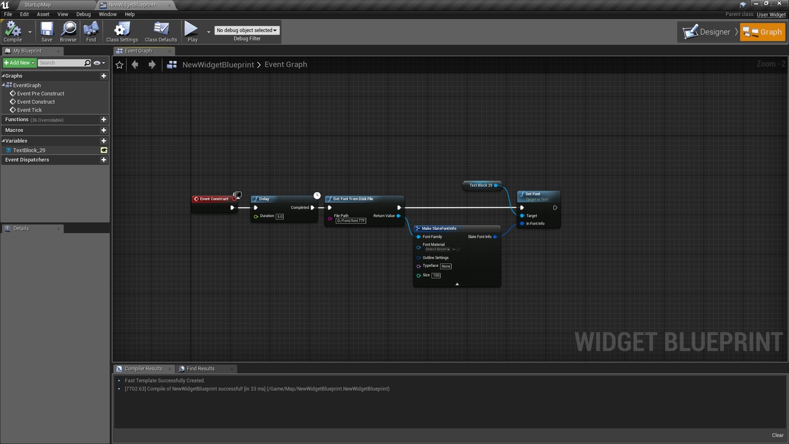Select Event Pre Construct in tree

pyautogui.click(x=41, y=94)
